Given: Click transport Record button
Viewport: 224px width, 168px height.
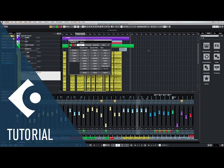Looking at the screenshot, I should pos(127,145).
